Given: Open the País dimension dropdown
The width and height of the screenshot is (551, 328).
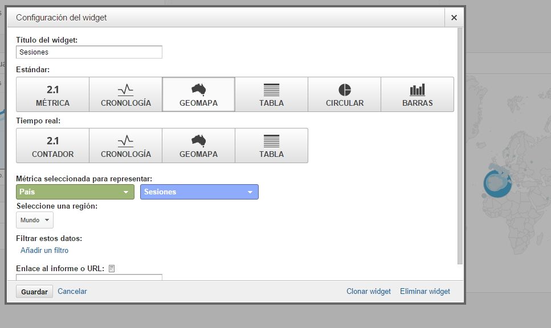Looking at the screenshot, I should pos(75,192).
